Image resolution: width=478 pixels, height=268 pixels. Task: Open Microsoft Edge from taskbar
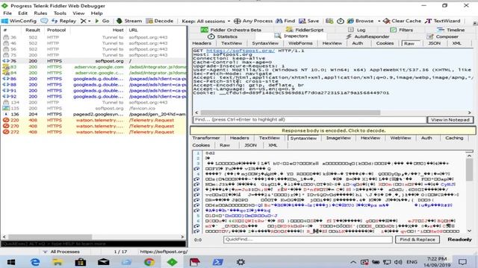point(35,262)
